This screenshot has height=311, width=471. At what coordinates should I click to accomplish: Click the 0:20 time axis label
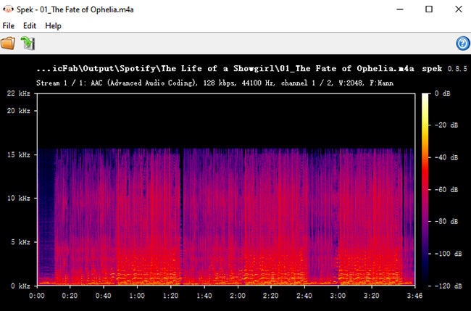pos(70,296)
